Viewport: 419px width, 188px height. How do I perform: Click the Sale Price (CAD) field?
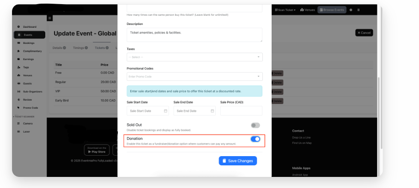(x=241, y=111)
